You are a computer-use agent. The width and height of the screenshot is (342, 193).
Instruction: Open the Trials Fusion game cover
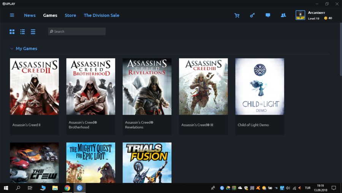(x=147, y=163)
